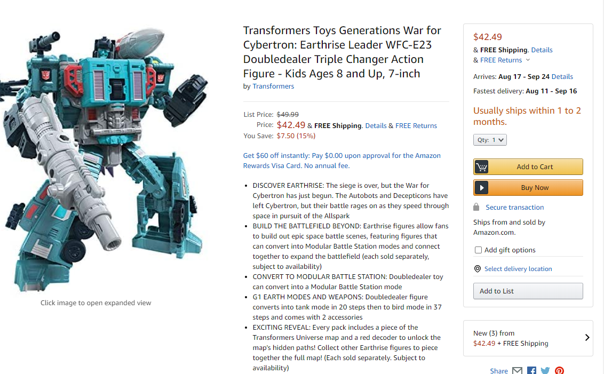
Task: Open the Transformers brand link
Action: click(x=273, y=86)
